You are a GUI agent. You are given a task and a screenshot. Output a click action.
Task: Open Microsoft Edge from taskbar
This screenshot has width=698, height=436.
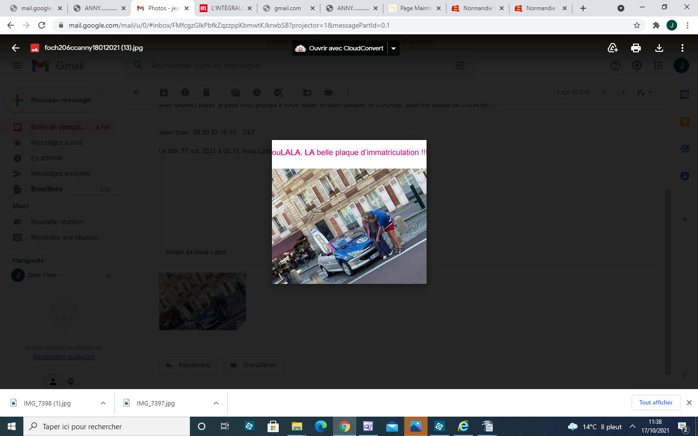[321, 426]
